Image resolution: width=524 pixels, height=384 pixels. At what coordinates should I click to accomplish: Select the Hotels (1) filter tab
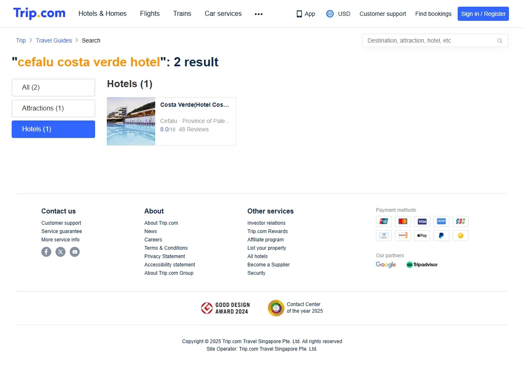(53, 129)
